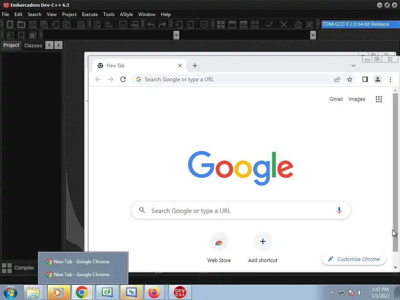Click the Windows Start orb
The width and height of the screenshot is (400, 300).
coord(11,292)
